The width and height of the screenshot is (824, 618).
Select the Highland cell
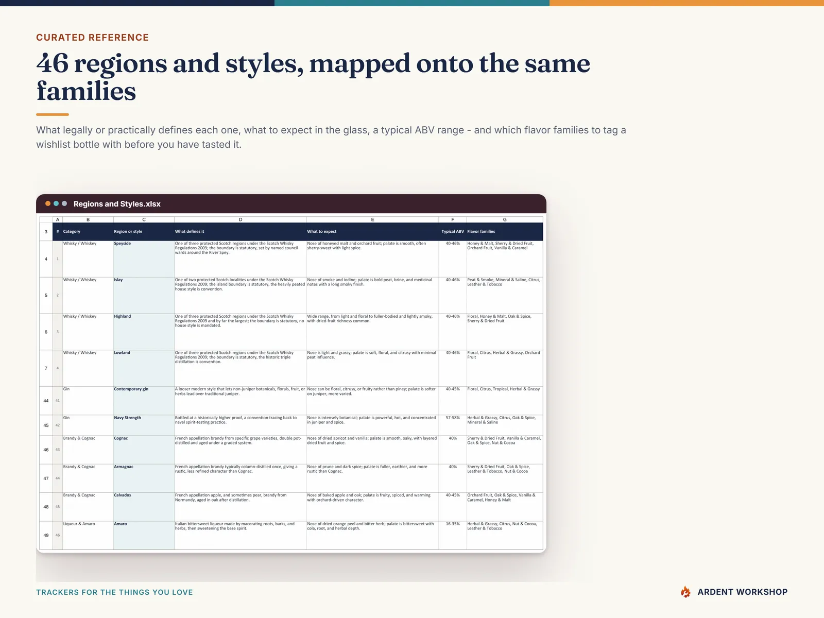pyautogui.click(x=144, y=332)
